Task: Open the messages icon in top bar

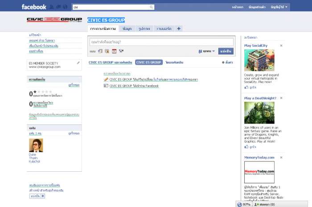Action: click(x=58, y=7)
